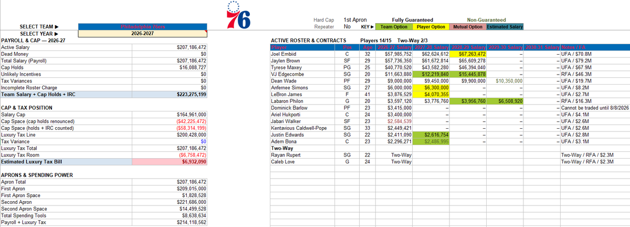The width and height of the screenshot is (630, 227).
Task: Select the Pos column header
Action: pyautogui.click(x=346, y=48)
